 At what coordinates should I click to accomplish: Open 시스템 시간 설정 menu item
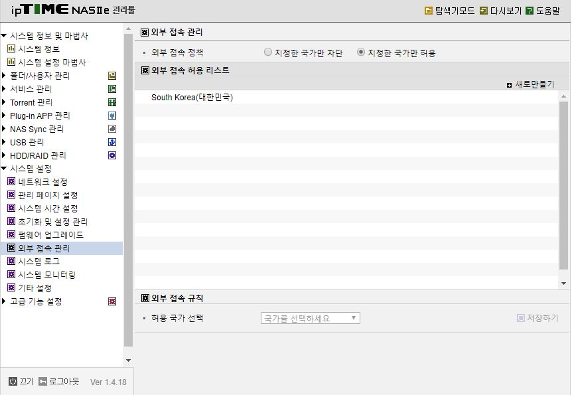click(x=48, y=208)
